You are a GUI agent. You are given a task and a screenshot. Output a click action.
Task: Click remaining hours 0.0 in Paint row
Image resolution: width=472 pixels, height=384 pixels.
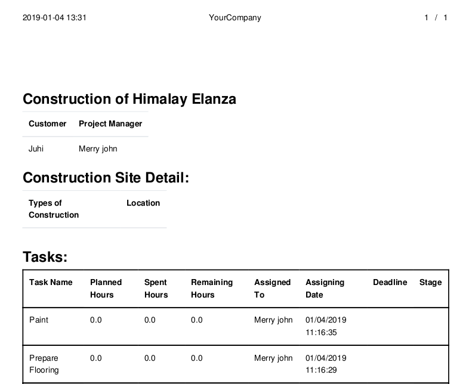pyautogui.click(x=196, y=320)
